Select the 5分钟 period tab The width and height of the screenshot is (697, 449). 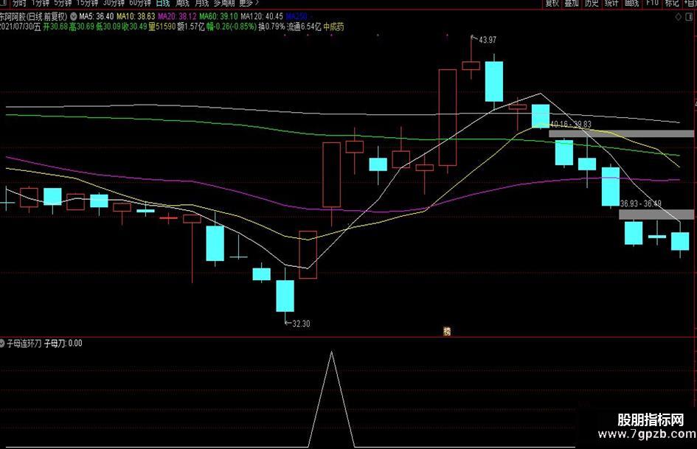click(63, 3)
